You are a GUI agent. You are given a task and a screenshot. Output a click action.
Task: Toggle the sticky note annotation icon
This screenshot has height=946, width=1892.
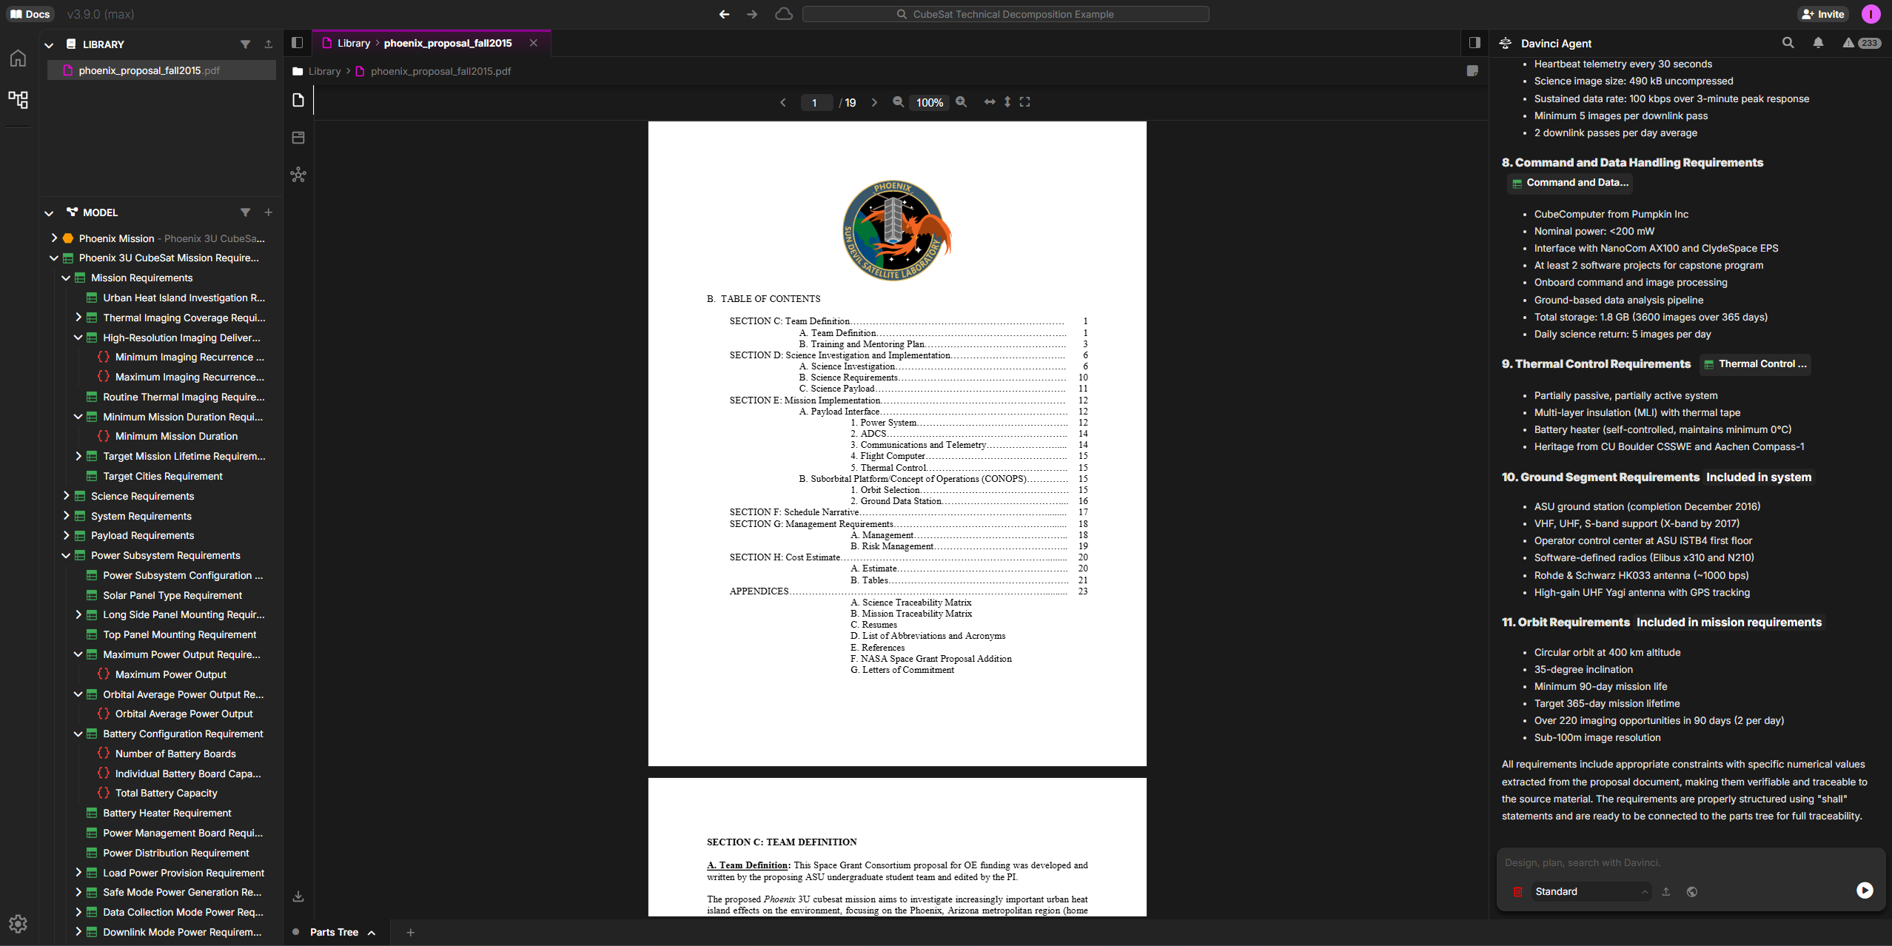pyautogui.click(x=1472, y=70)
